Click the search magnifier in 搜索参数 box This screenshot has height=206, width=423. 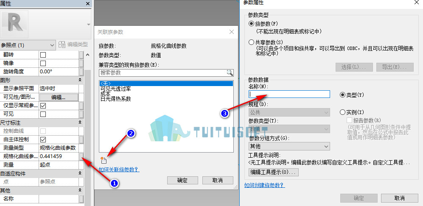pos(230,72)
